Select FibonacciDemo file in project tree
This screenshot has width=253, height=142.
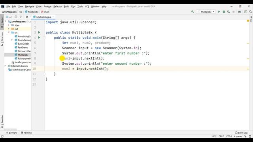pyautogui.click(x=23, y=51)
